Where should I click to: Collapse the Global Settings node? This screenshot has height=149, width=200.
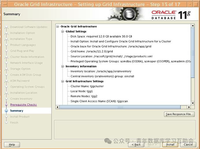[x=62, y=31]
